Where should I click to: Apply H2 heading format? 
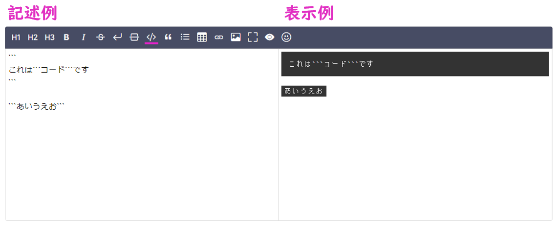(x=33, y=37)
